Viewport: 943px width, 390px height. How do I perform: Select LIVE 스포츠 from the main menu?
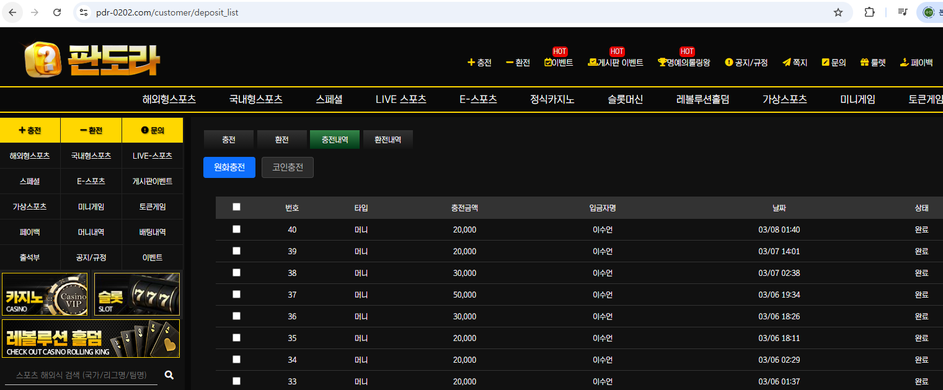401,99
